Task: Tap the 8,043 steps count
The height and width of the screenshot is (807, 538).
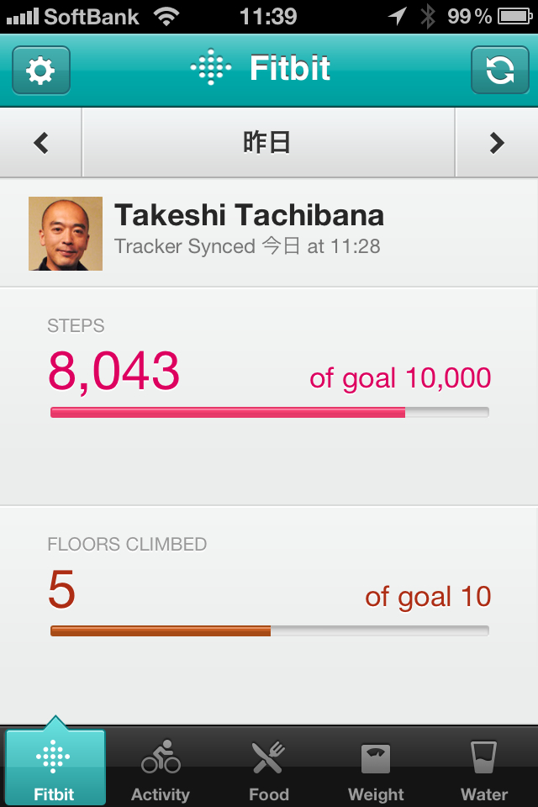Action: pyautogui.click(x=113, y=371)
